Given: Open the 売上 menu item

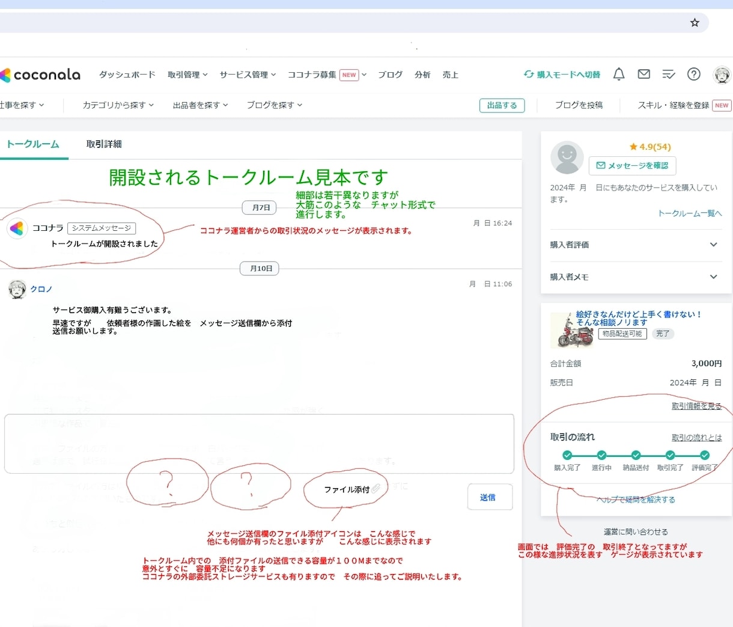Looking at the screenshot, I should pos(451,75).
